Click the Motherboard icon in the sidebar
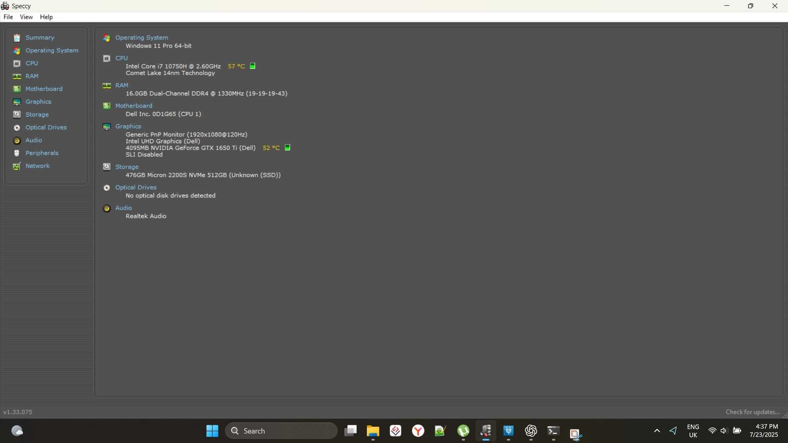The image size is (788, 443). 17,89
